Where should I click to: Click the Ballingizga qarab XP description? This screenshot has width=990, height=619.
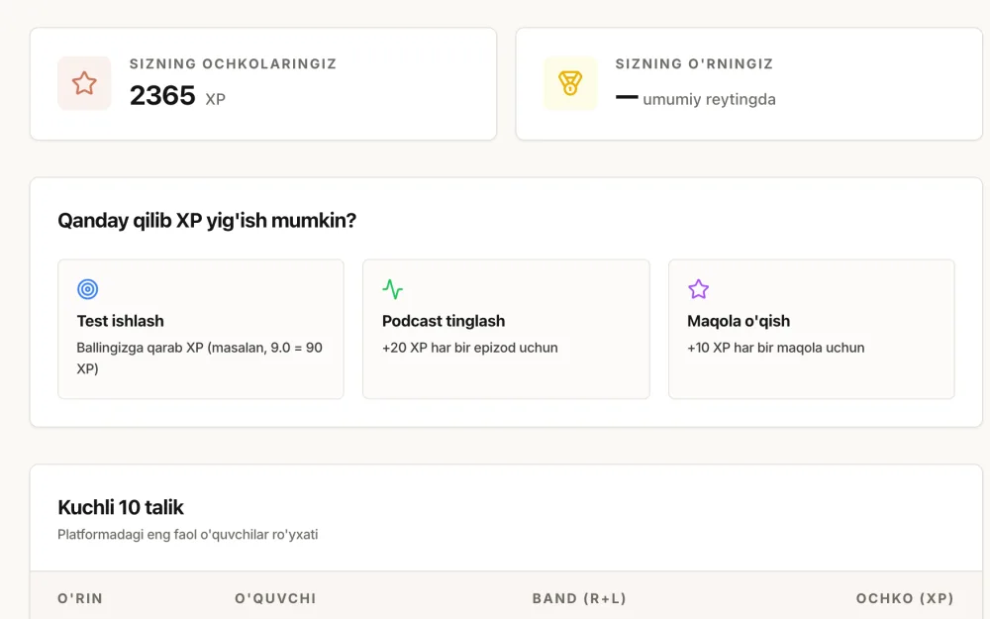coord(200,358)
